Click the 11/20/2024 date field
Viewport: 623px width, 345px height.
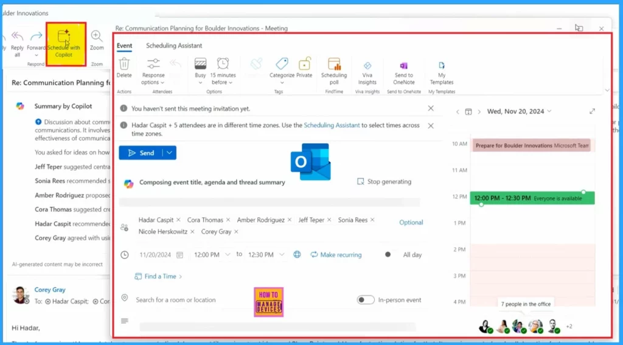(155, 255)
